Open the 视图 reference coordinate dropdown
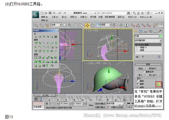169x120 pixels. 106,25
